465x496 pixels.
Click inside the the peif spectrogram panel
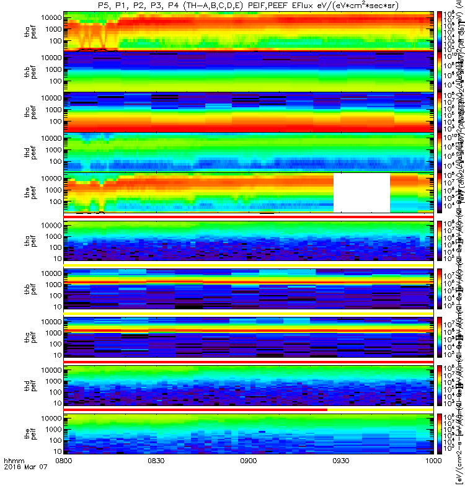pyautogui.click(x=249, y=433)
